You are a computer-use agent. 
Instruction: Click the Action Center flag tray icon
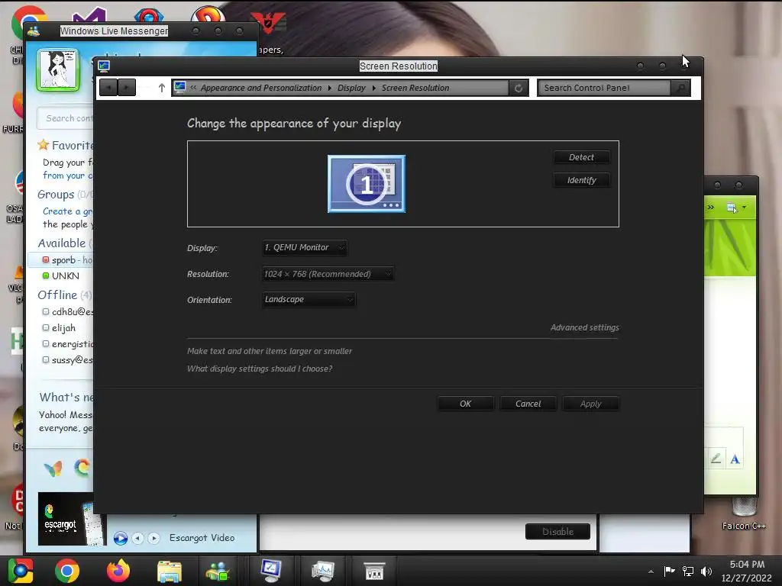[x=669, y=571]
